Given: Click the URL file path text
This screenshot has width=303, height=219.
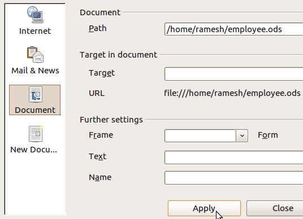Looking at the screenshot, I should [232, 93].
